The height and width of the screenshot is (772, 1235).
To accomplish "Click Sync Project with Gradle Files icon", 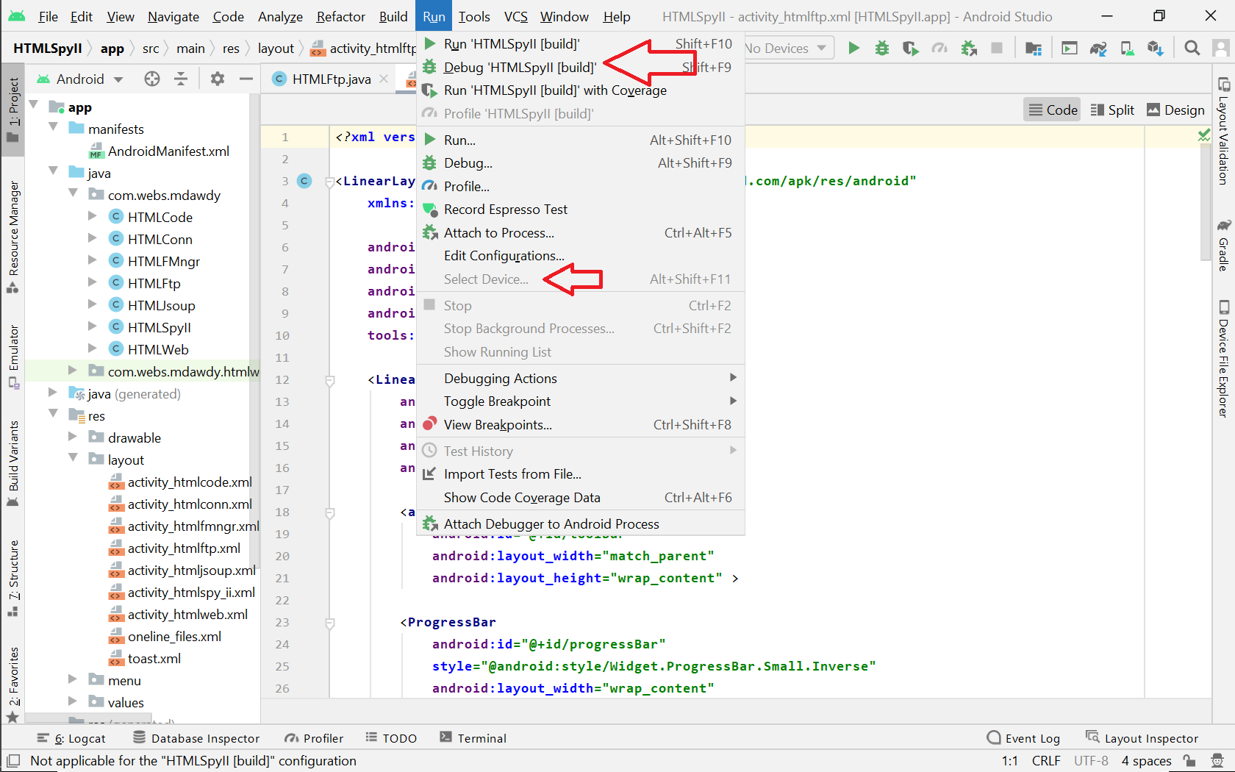I will (1098, 49).
